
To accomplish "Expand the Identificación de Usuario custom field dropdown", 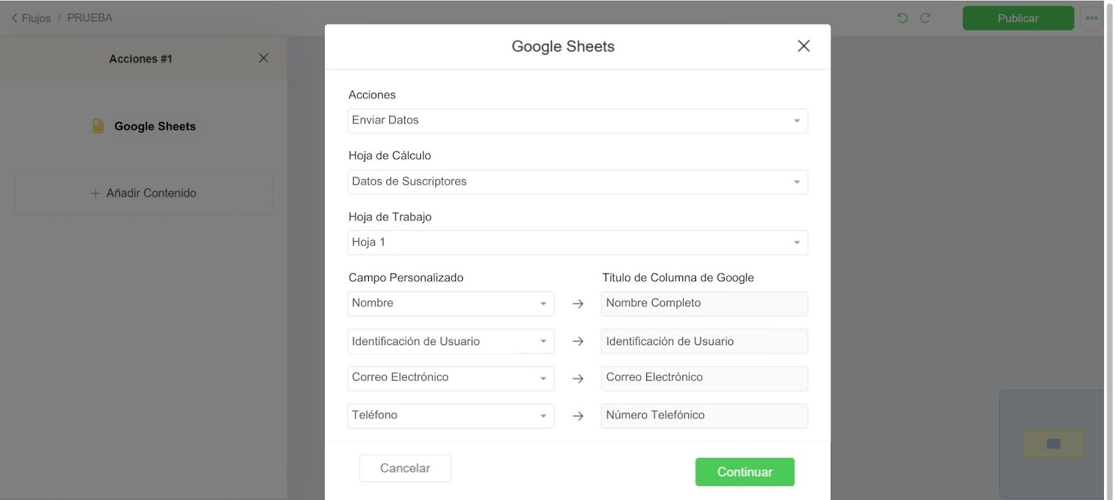I will (x=450, y=342).
